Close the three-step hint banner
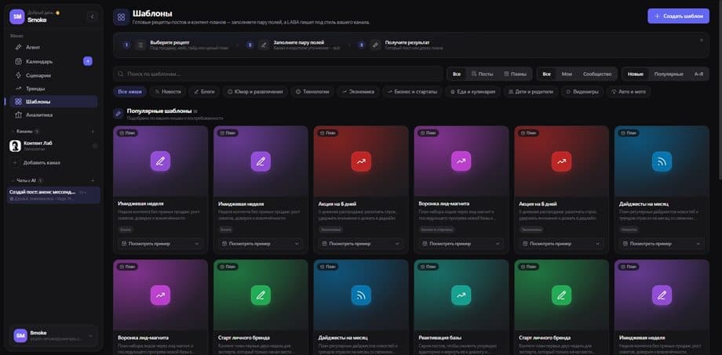 tap(702, 40)
